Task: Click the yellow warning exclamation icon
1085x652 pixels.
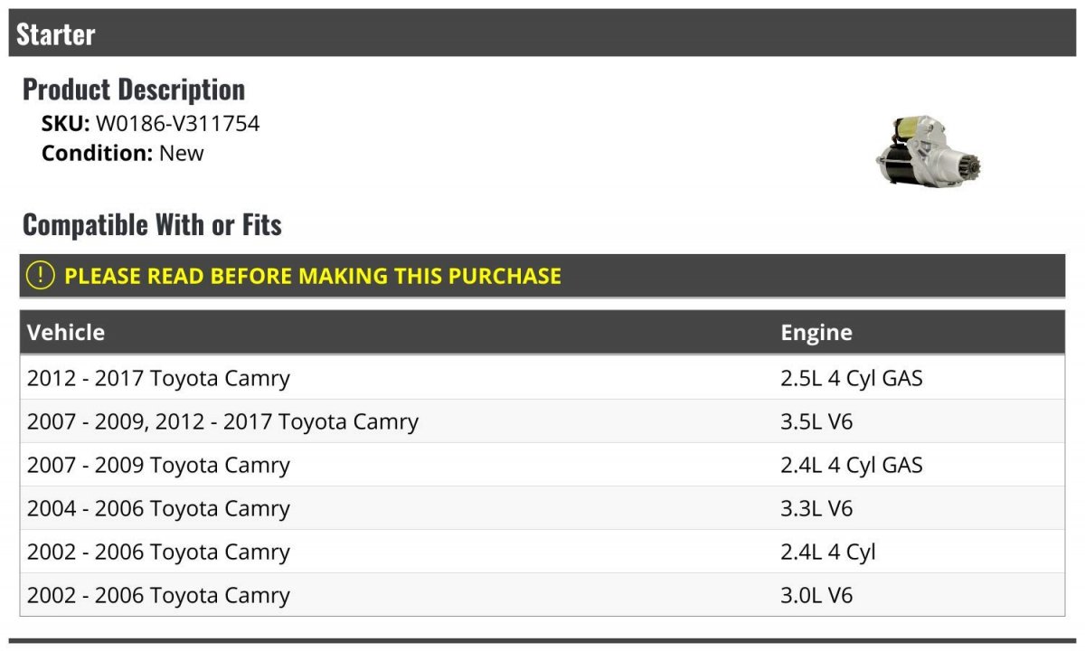Action: (x=41, y=276)
